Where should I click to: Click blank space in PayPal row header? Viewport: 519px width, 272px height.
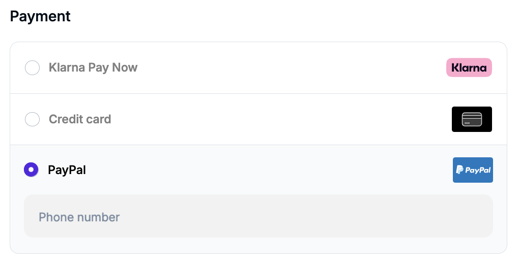coord(268,170)
